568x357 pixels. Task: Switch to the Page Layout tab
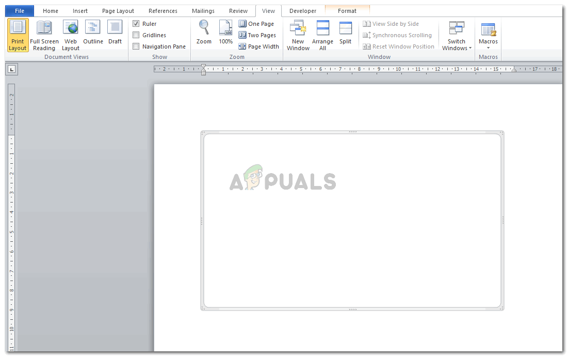(x=118, y=11)
